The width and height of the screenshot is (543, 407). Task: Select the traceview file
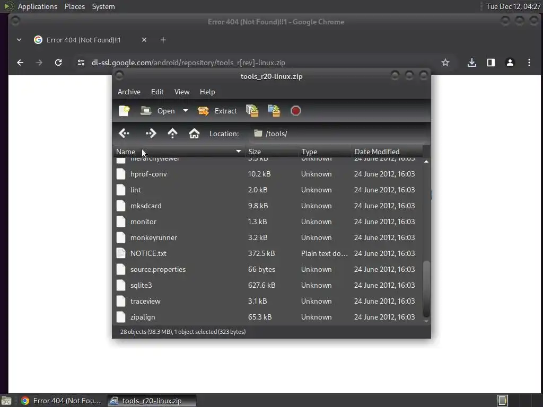[x=267, y=301]
